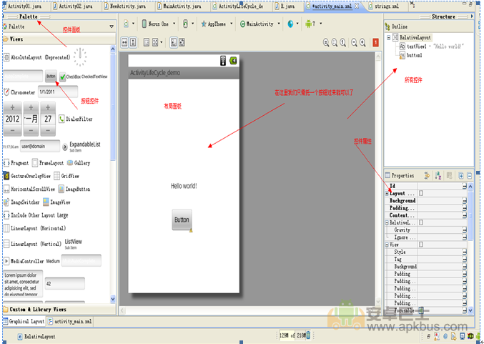Click the Hello world! text on canvas
Image resolution: width=484 pixels, height=344 pixels.
(x=184, y=187)
